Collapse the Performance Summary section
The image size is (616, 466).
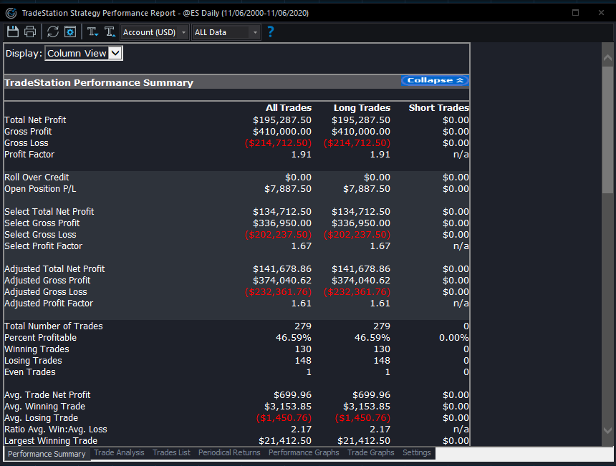pyautogui.click(x=435, y=80)
